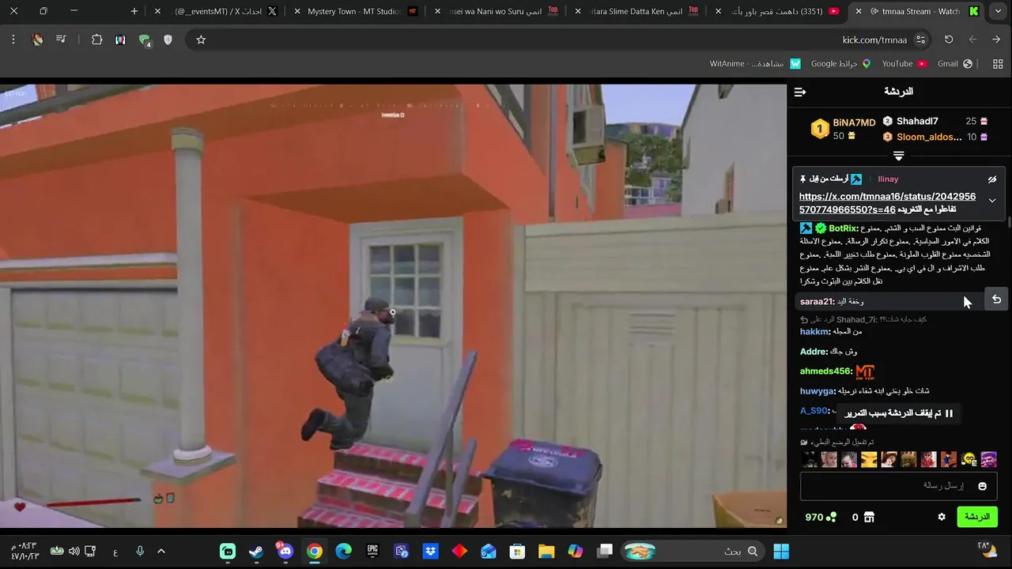Screen dimensions: 1012x569
Task: Expand the pinned message chevron
Action: coord(992,201)
